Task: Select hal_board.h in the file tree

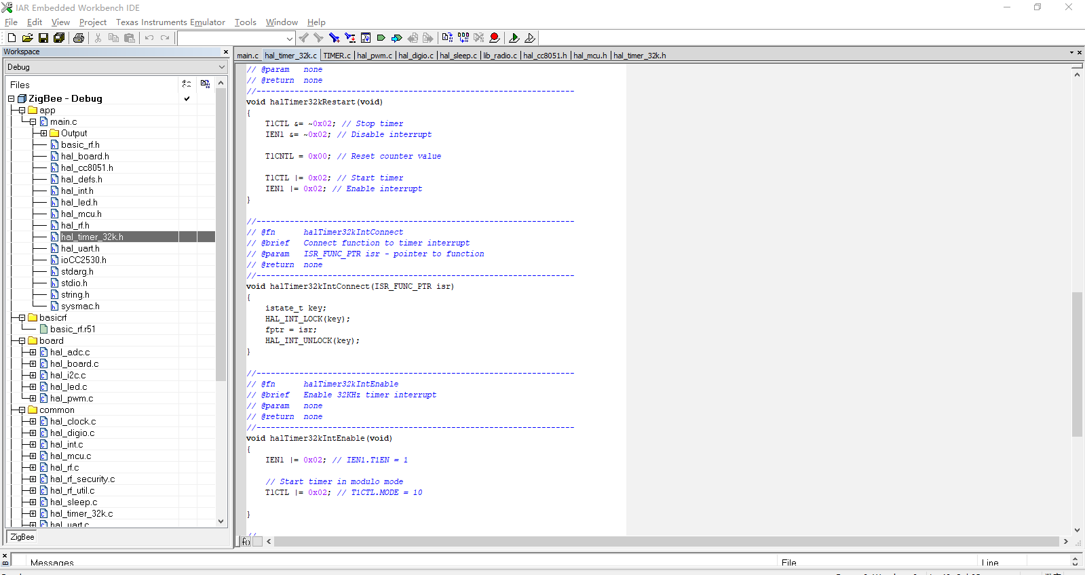Action: tap(85, 157)
